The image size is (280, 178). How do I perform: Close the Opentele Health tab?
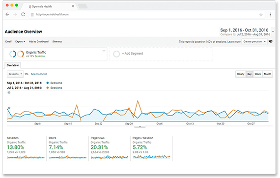73,6
